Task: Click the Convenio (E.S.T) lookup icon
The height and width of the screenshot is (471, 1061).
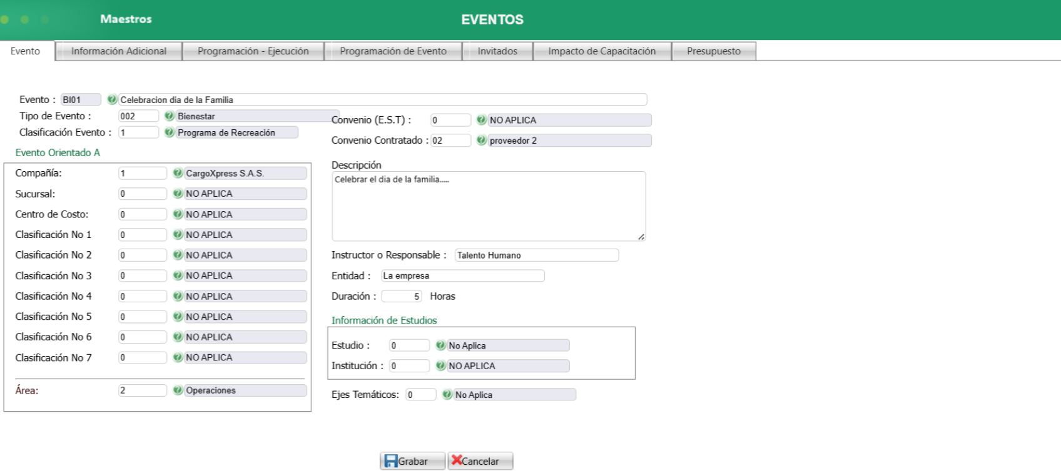Action: (481, 120)
